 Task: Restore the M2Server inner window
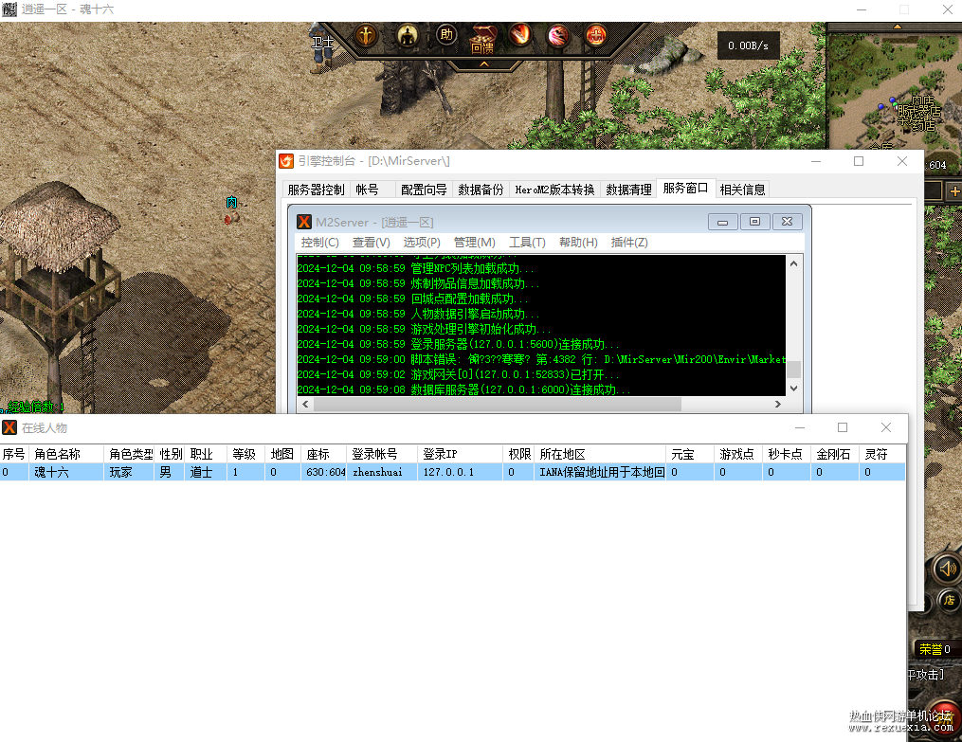pyautogui.click(x=754, y=222)
